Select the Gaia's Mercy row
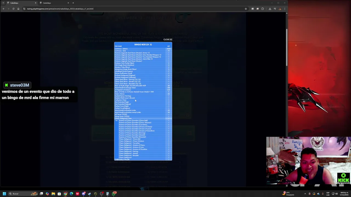 point(143,94)
